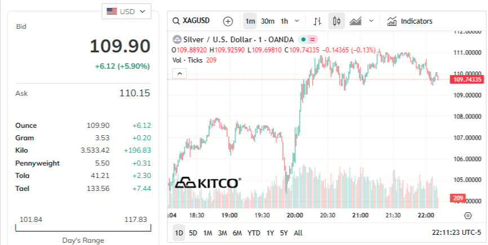Image resolution: width=488 pixels, height=245 pixels.
Task: Click the XAGUSD symbol search magnifier
Action: 176,21
